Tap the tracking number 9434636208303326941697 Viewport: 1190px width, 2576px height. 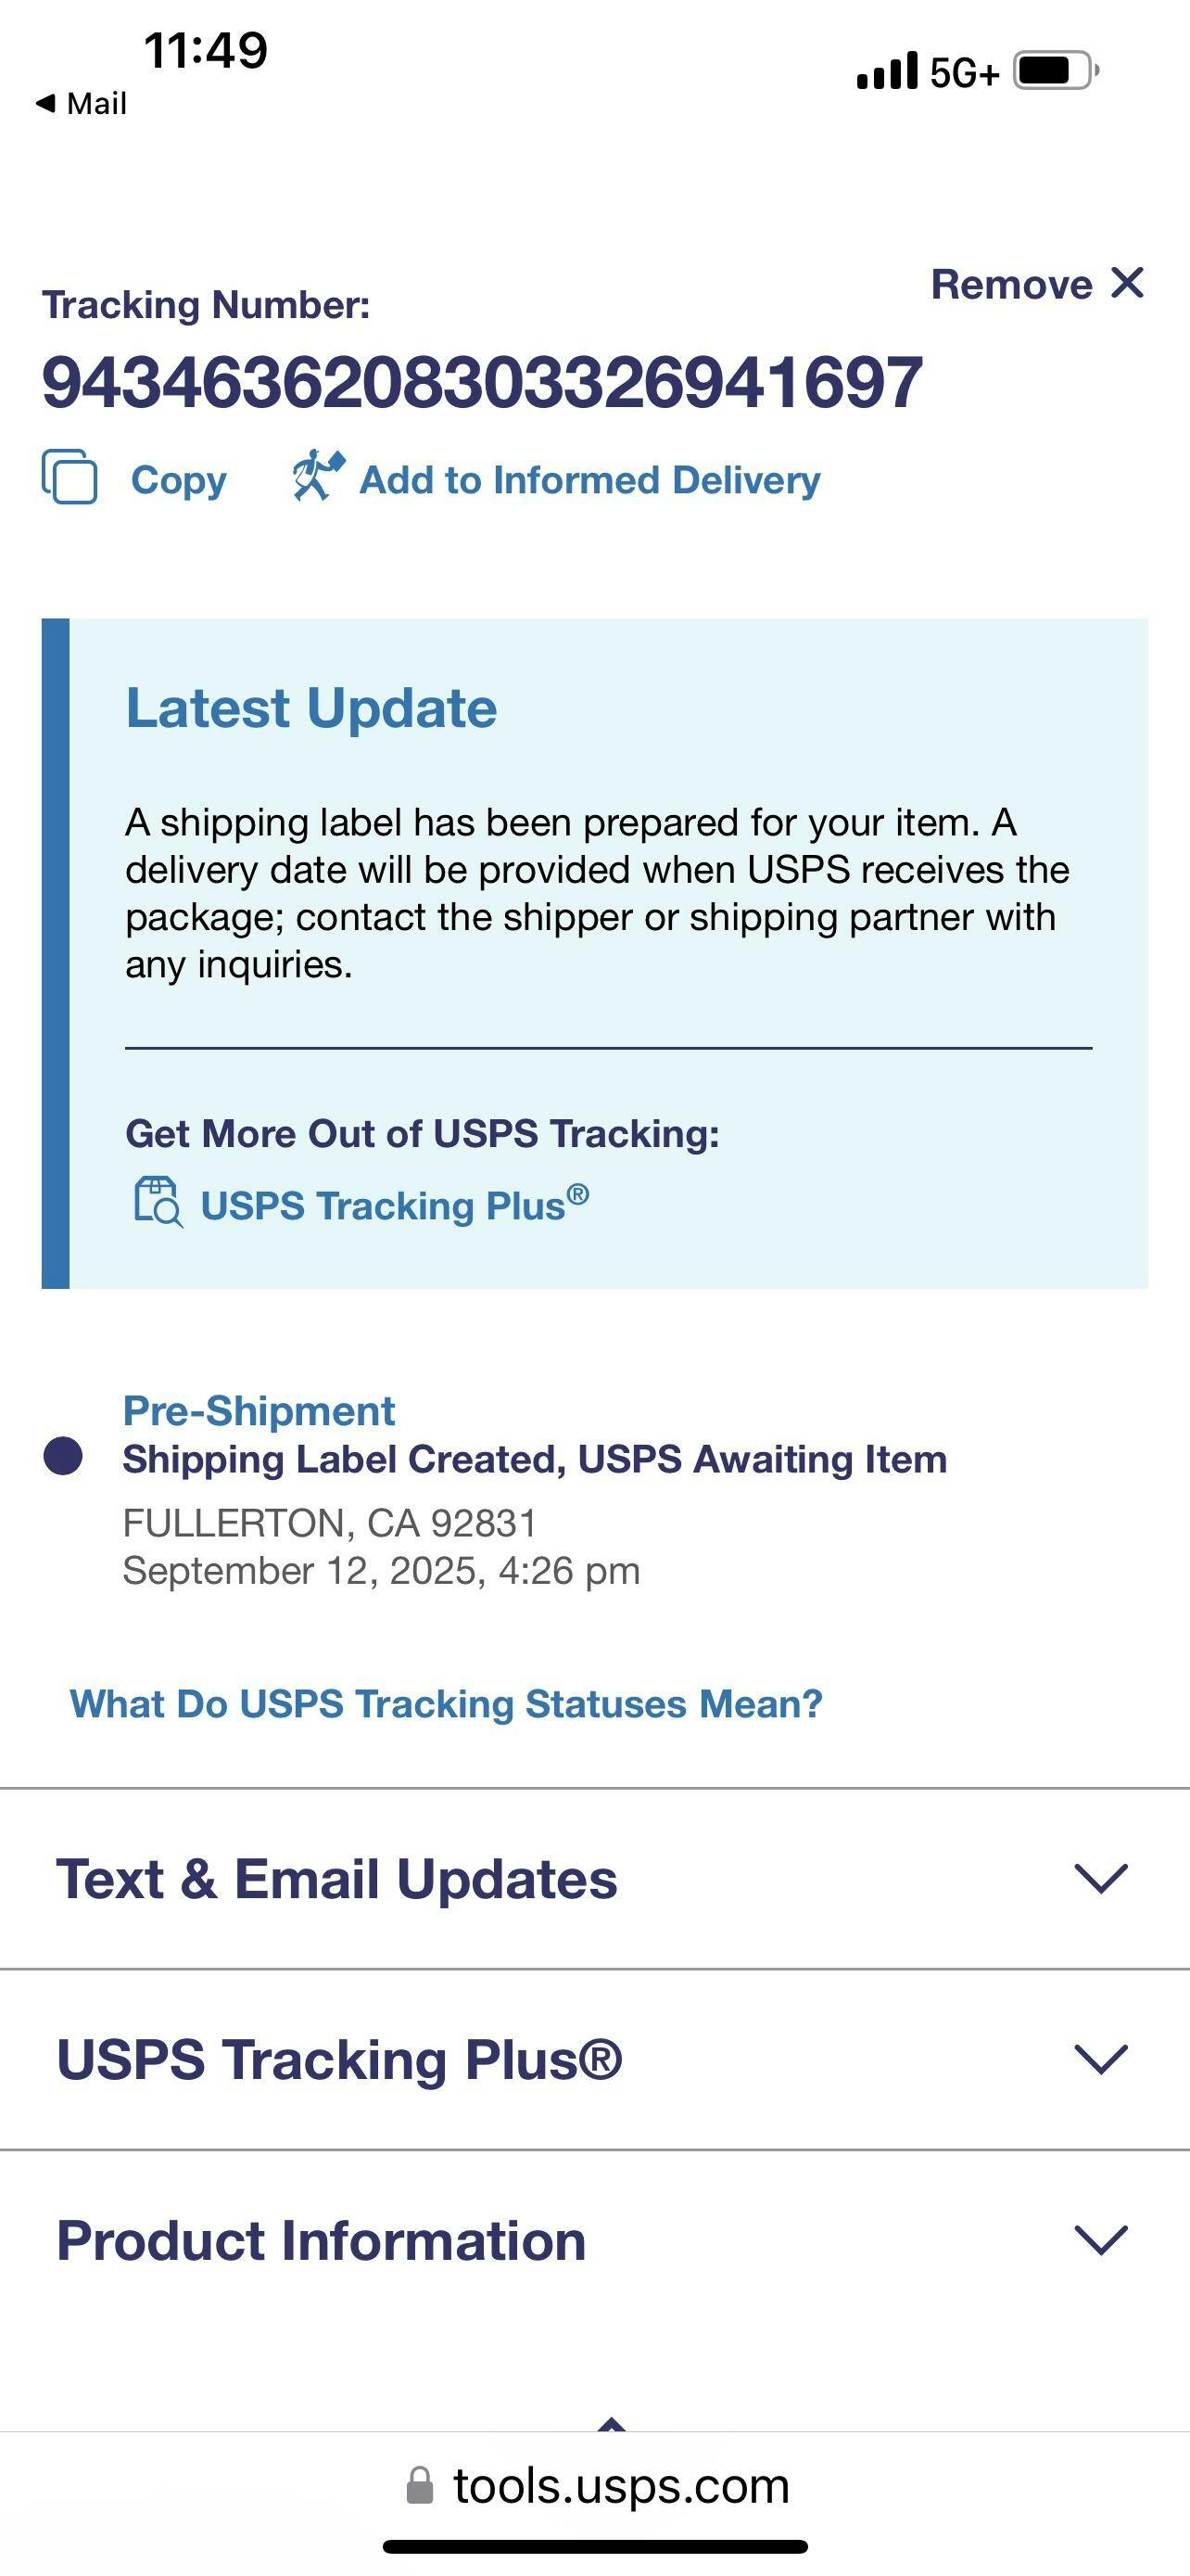click(x=482, y=383)
